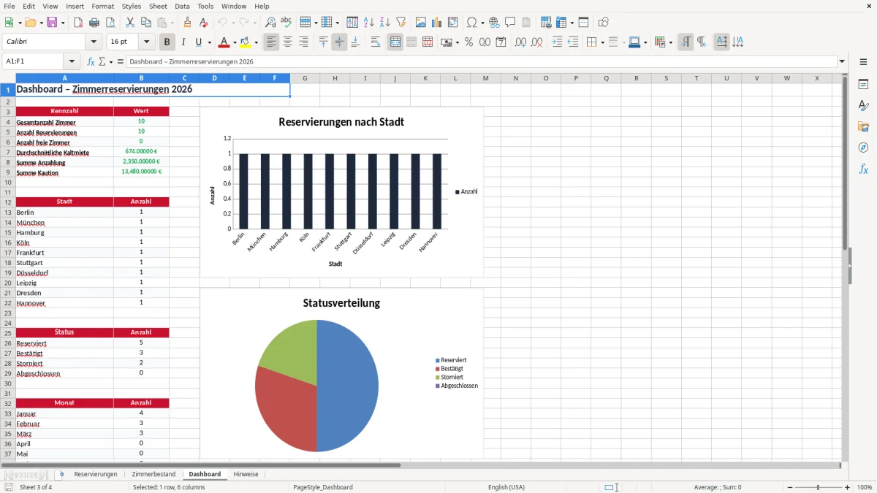Open sidebar Properties panel icon
Image resolution: width=877 pixels, height=493 pixels.
pyautogui.click(x=863, y=84)
